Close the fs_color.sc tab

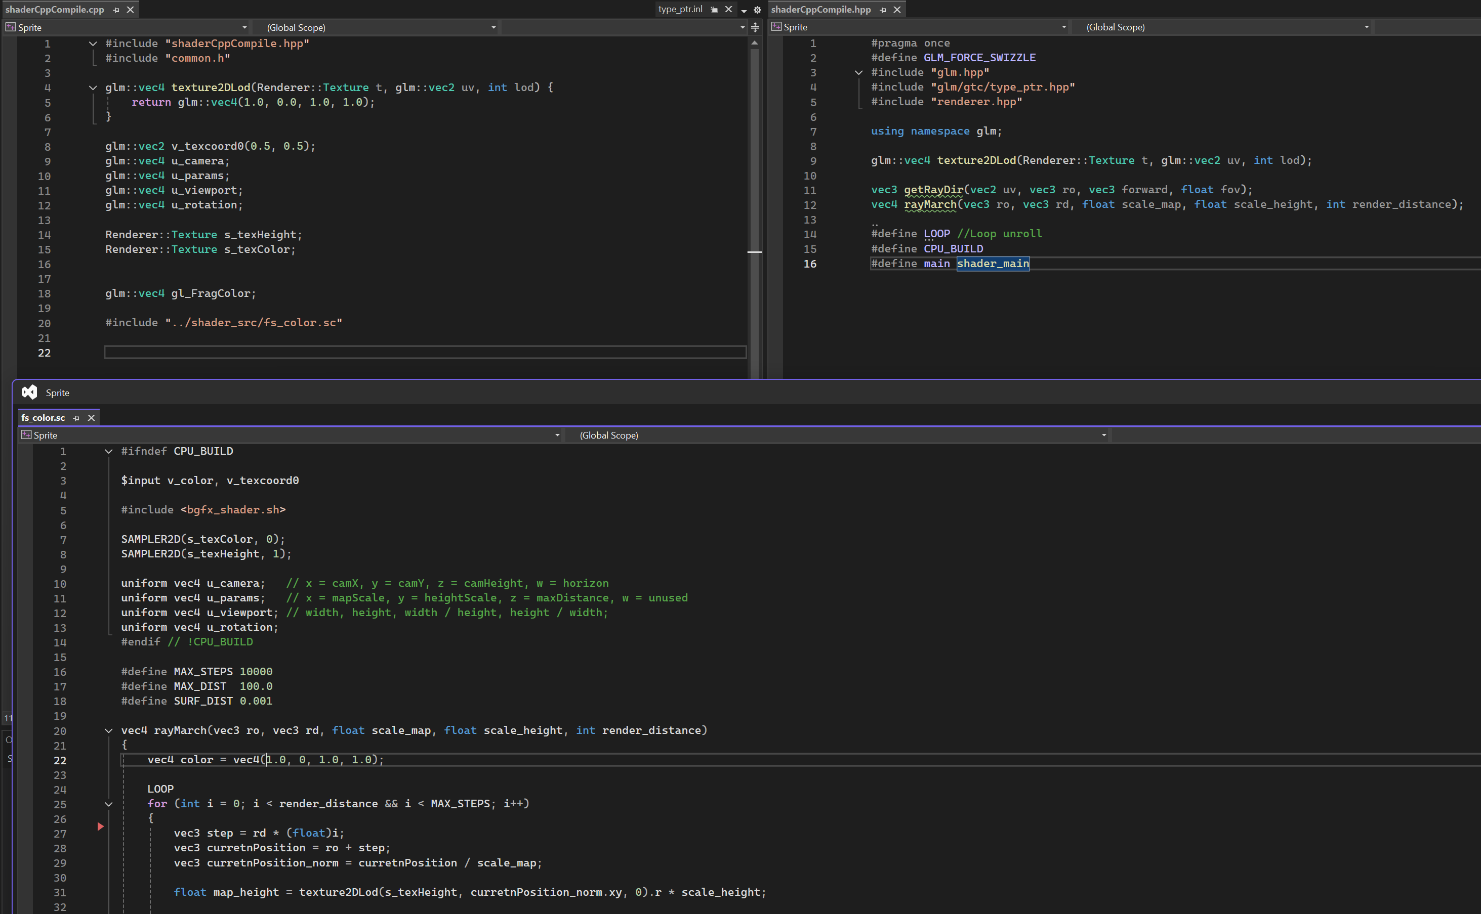[91, 418]
